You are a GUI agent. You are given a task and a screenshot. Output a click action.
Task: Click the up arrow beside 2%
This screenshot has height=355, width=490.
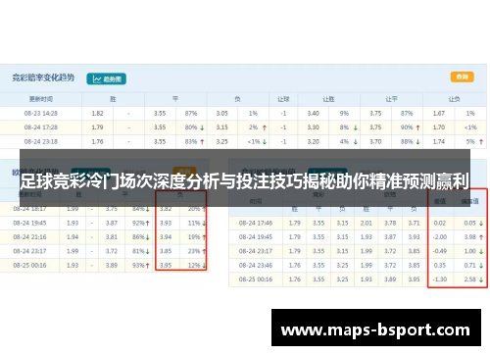(x=265, y=127)
